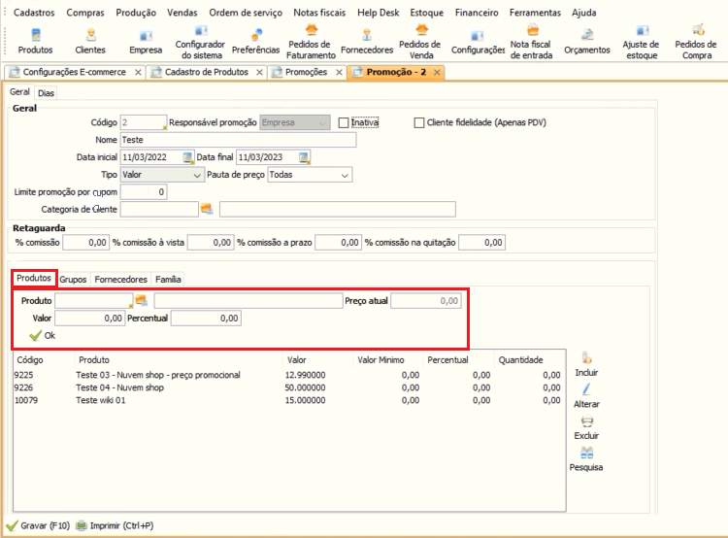728x538 pixels.
Task: Click the Percentual input field
Action: [x=206, y=319]
